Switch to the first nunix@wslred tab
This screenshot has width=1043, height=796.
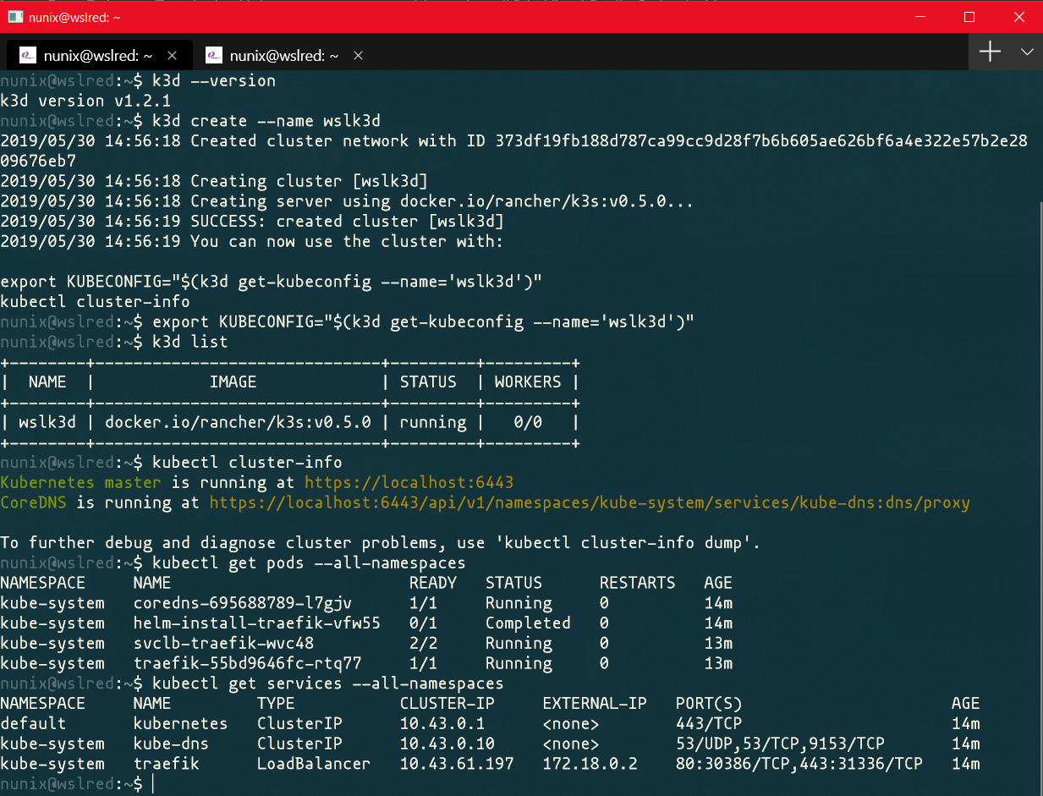pyautogui.click(x=97, y=55)
